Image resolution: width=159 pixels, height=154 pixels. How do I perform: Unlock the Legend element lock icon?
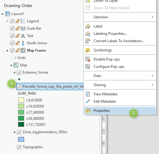coord(18,21)
